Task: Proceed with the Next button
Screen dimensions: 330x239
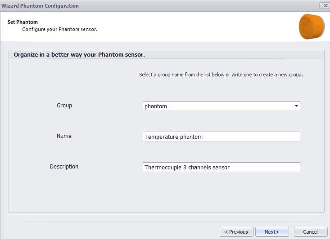Action: [x=272, y=232]
